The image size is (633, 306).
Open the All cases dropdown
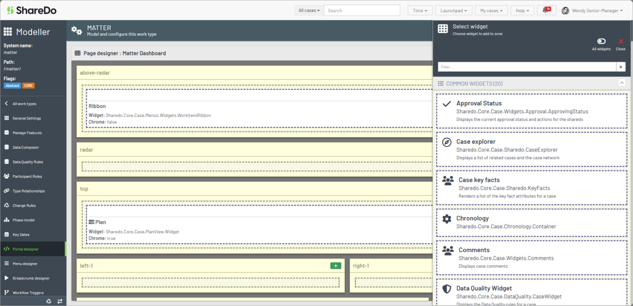tap(309, 10)
